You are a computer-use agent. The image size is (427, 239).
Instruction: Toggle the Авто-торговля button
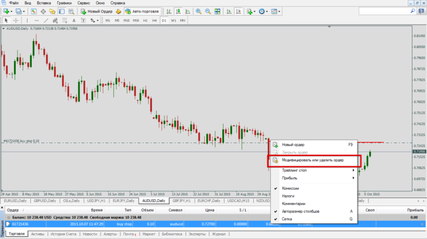click(142, 12)
